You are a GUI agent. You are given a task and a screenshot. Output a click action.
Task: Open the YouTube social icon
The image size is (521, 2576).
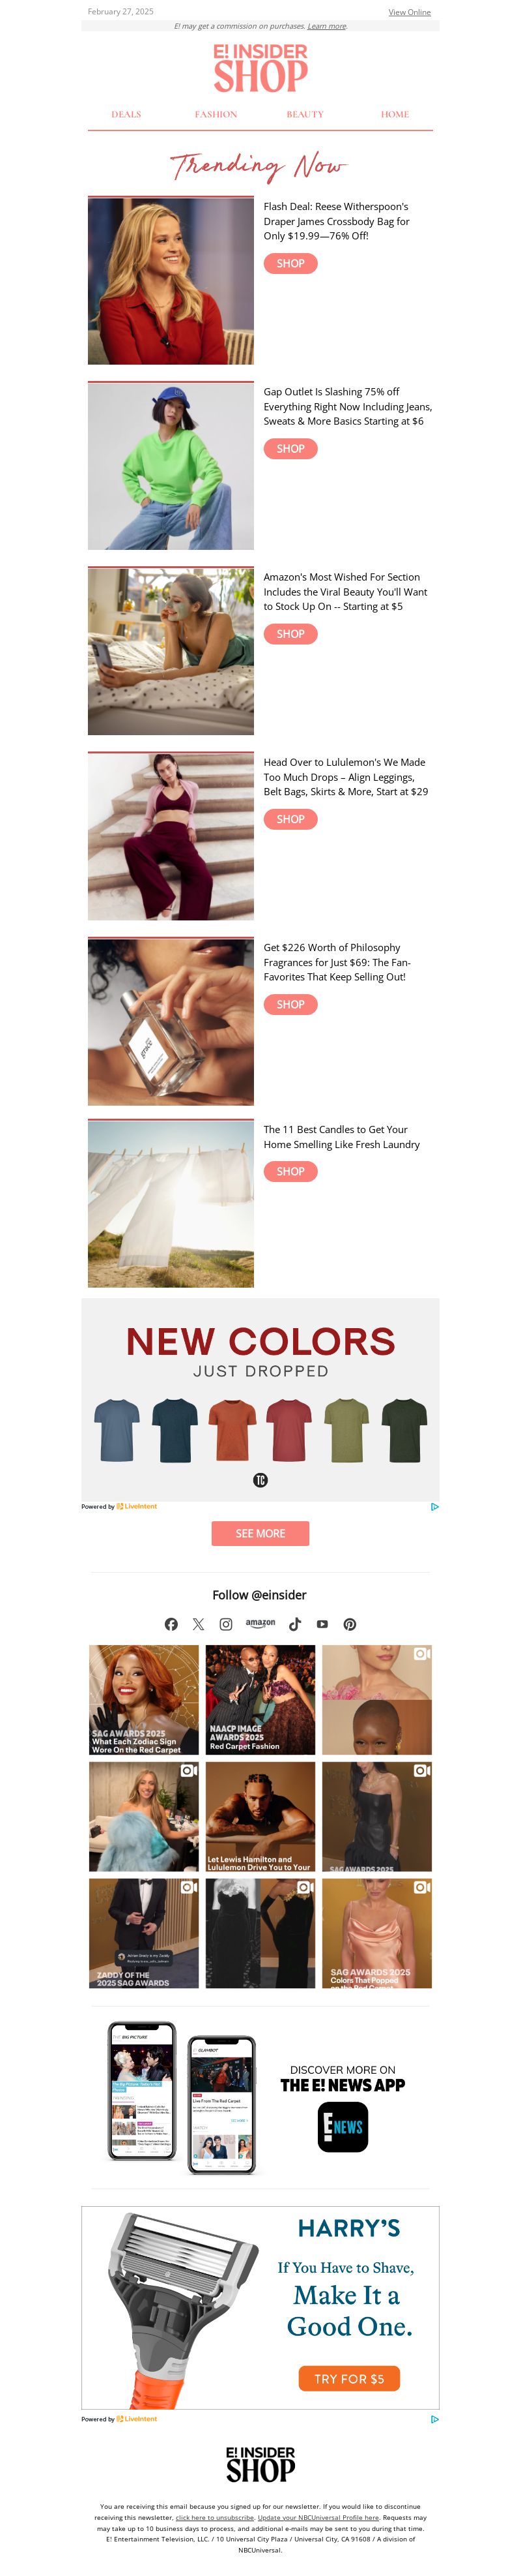pyautogui.click(x=322, y=1624)
